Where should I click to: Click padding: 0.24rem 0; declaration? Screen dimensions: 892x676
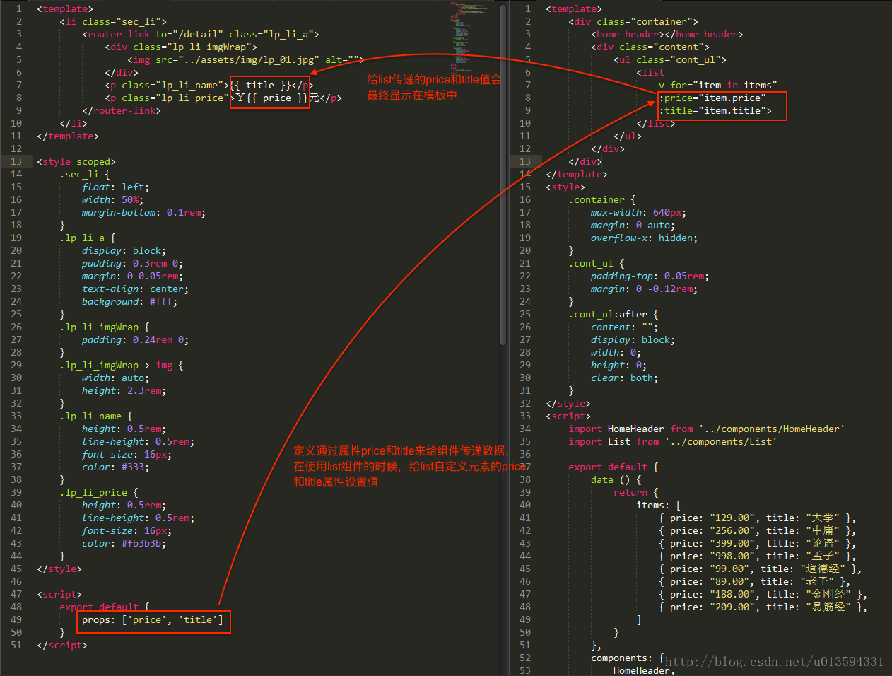[x=135, y=339]
